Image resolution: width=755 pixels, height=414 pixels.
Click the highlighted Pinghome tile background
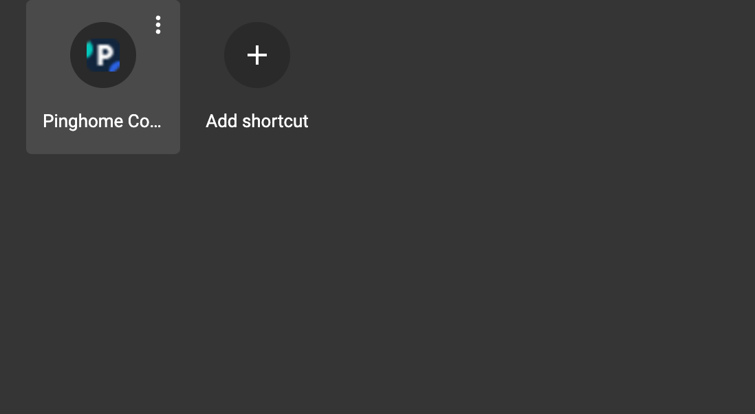coord(103,77)
